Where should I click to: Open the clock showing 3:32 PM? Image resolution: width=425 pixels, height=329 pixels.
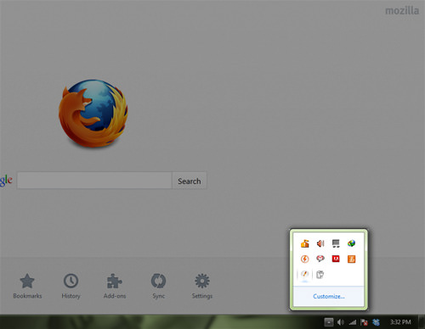pos(400,322)
